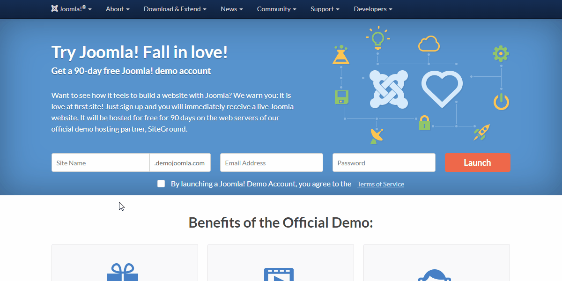Screen dimensions: 562x281
Task: Click the .demojoomla.com domain suffix
Action: click(x=180, y=163)
